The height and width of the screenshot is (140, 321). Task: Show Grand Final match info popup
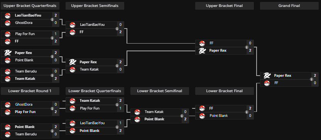311,79
